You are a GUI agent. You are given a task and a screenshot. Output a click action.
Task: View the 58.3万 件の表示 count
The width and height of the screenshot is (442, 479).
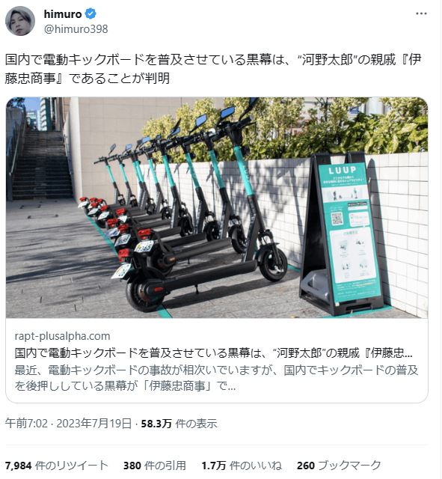(x=179, y=424)
